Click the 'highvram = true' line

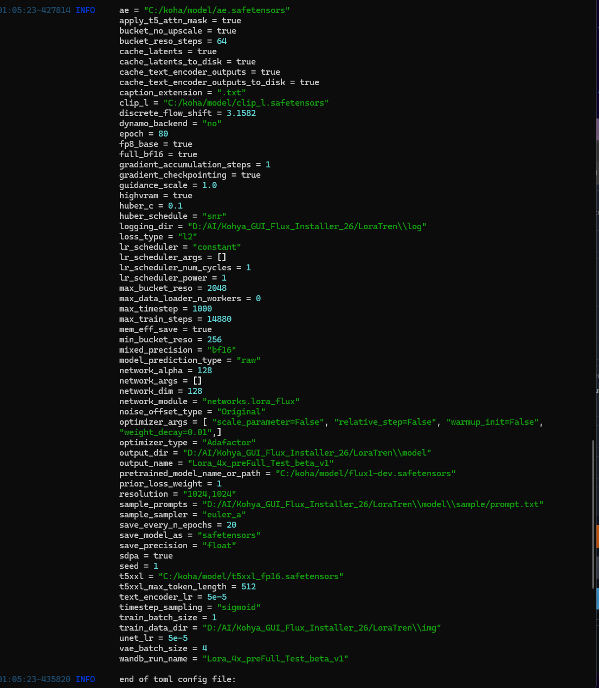[x=156, y=196]
